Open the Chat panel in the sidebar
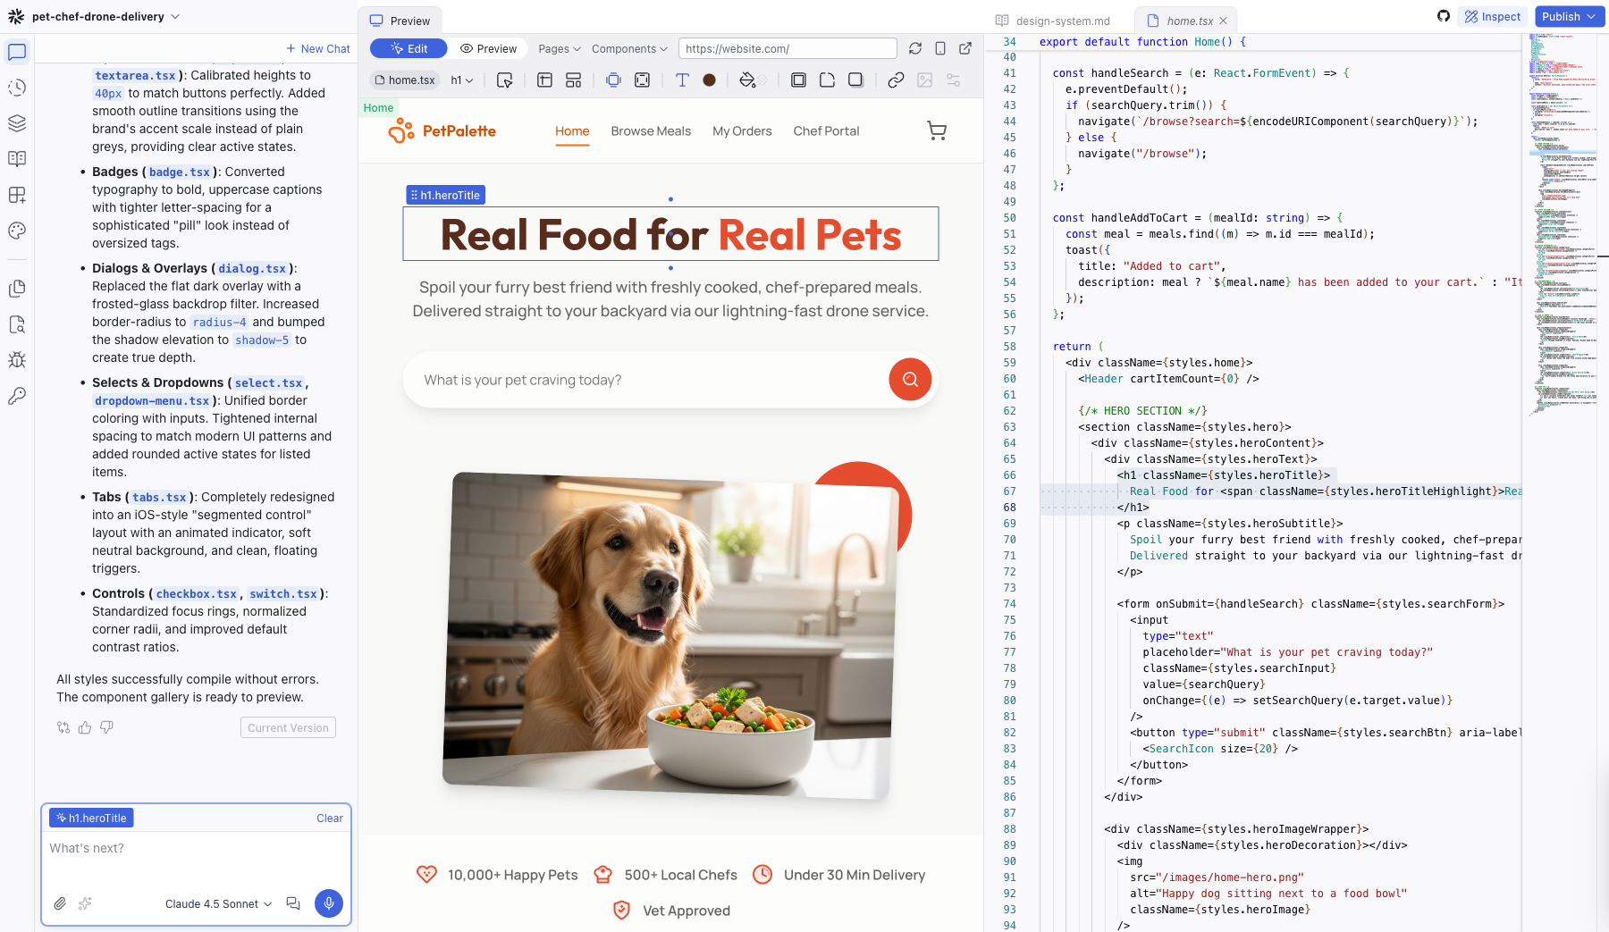Viewport: 1609px width, 932px height. point(16,52)
